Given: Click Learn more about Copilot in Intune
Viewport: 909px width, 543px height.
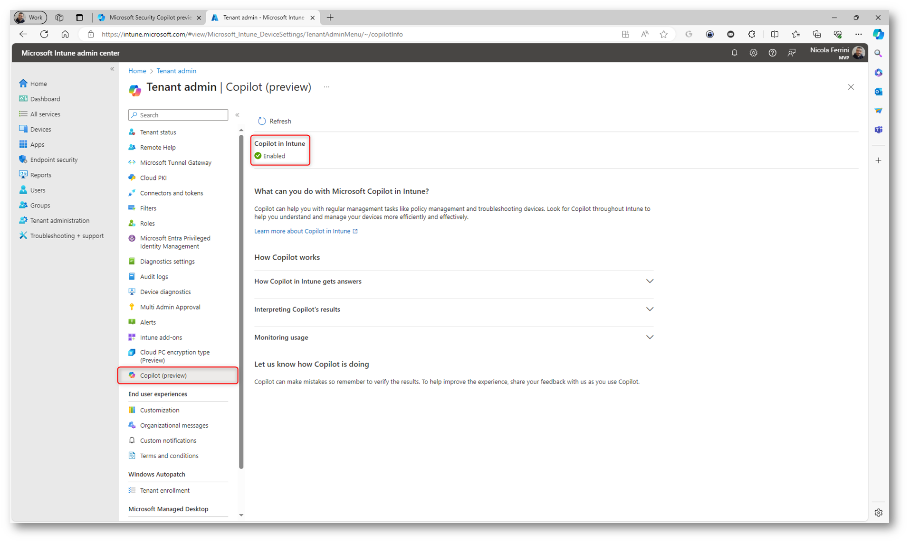Looking at the screenshot, I should pos(306,231).
